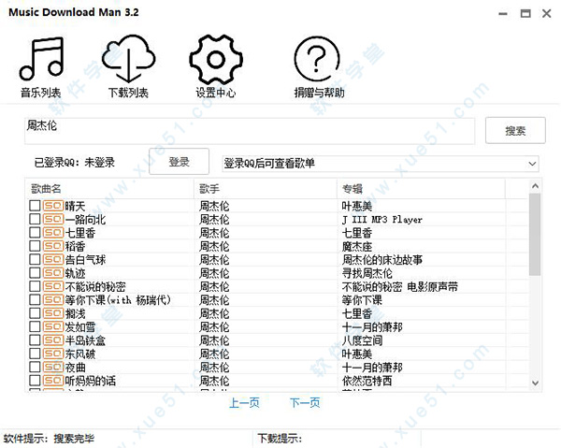Image resolution: width=561 pixels, height=448 pixels.
Task: Maximize the Music Download Man window
Action: coord(525,14)
